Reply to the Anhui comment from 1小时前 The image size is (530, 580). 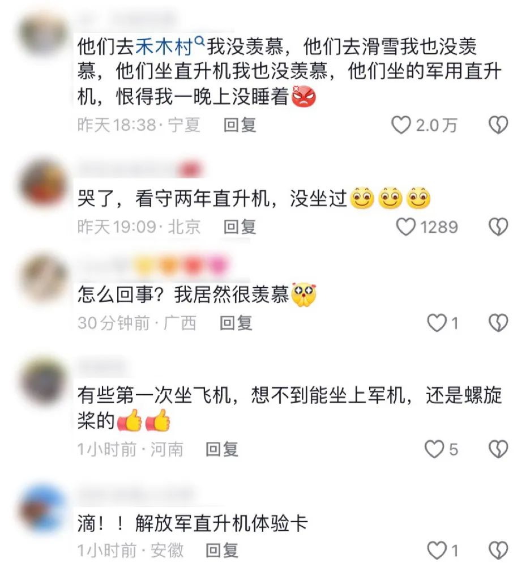222,551
